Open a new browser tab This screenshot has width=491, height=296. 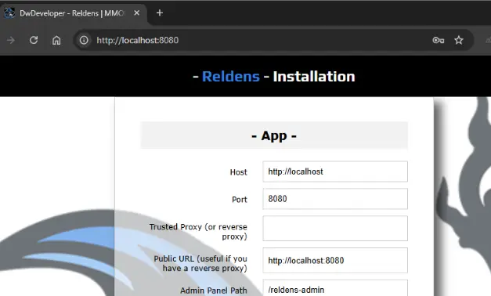click(160, 13)
